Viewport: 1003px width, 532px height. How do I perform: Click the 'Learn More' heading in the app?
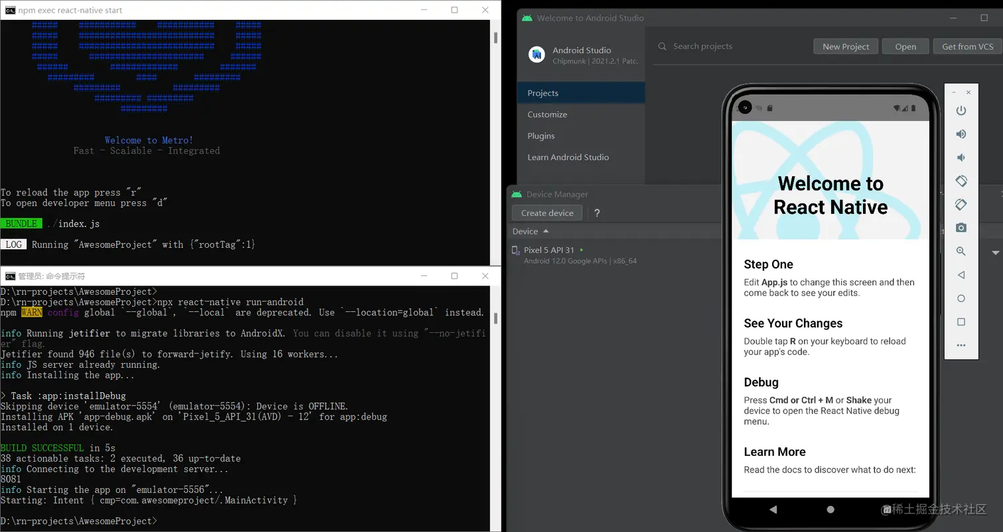click(774, 452)
